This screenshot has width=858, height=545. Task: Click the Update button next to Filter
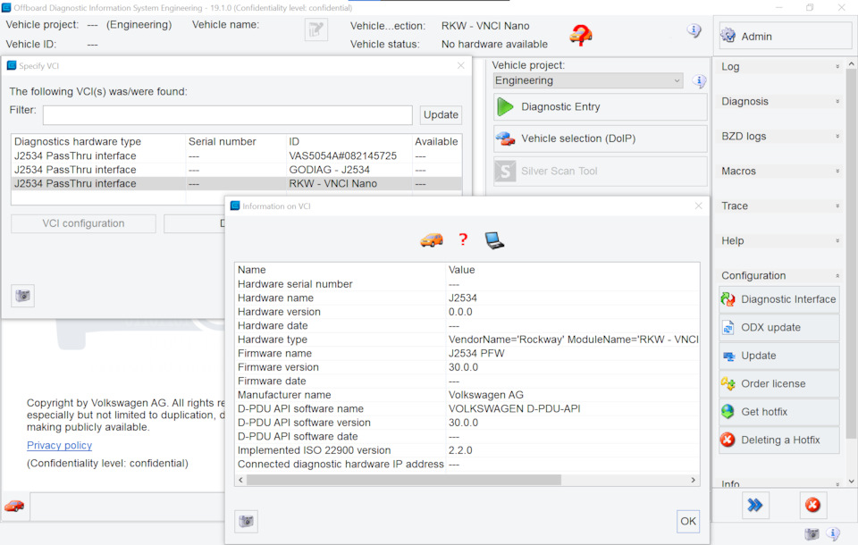point(441,115)
